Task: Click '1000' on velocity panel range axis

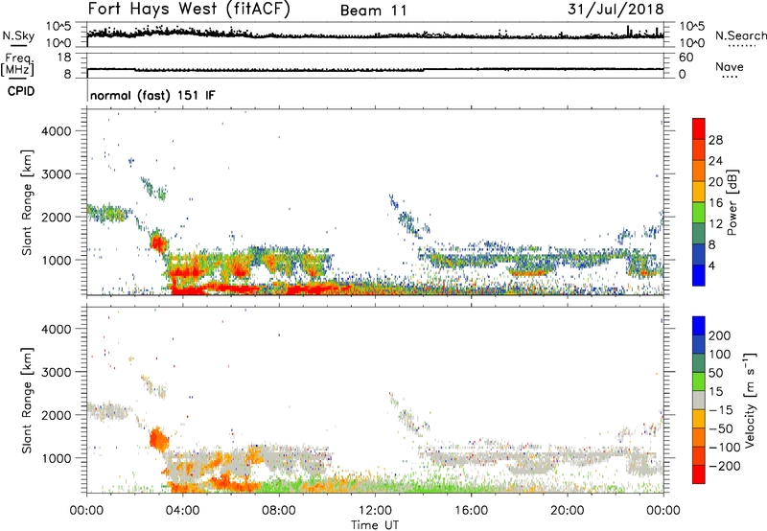Action: 56,457
